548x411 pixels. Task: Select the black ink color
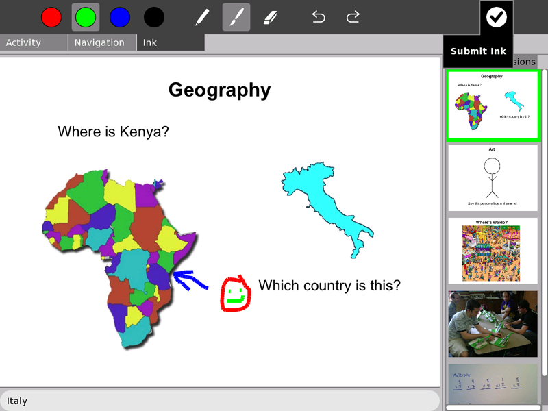(x=154, y=17)
